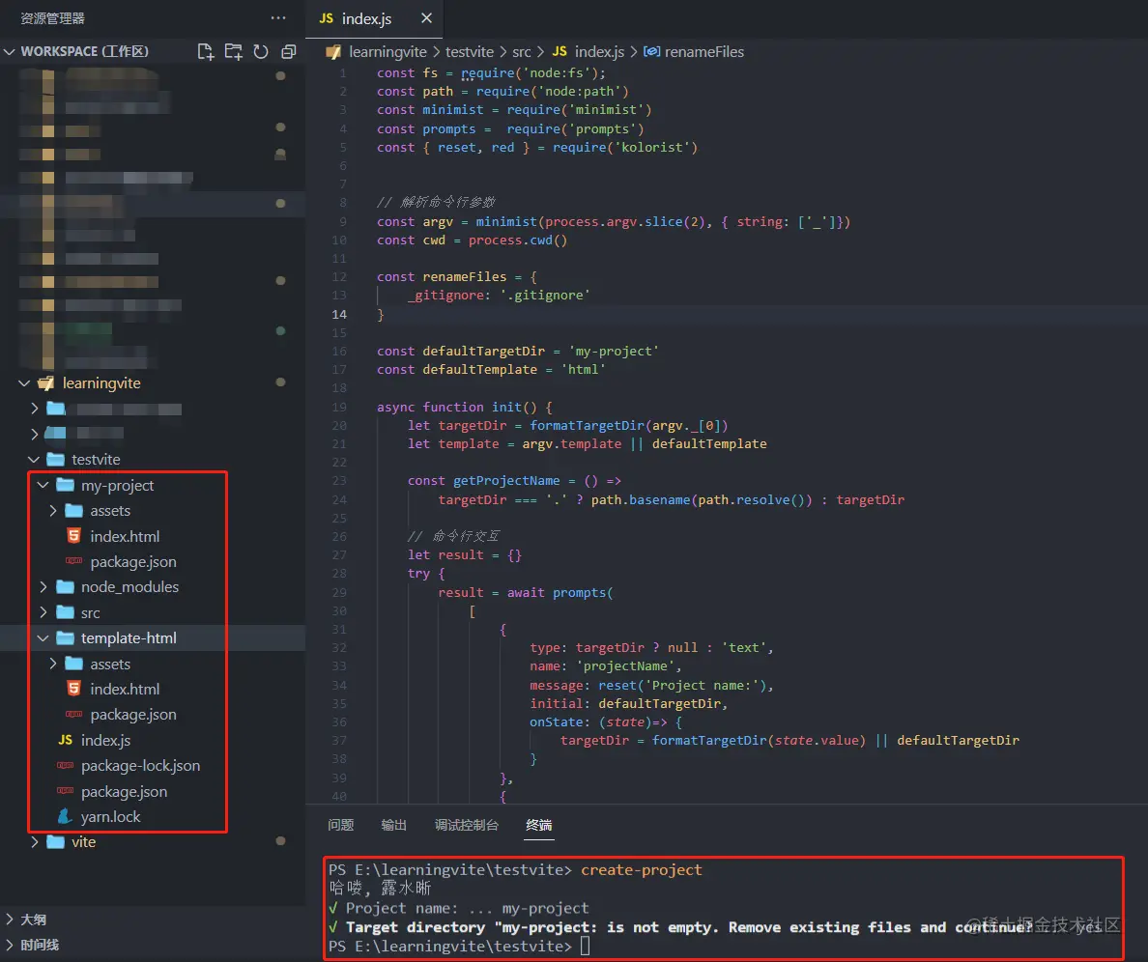This screenshot has height=962, width=1148.
Task: Expand the src folder in testvite
Action: click(x=43, y=612)
